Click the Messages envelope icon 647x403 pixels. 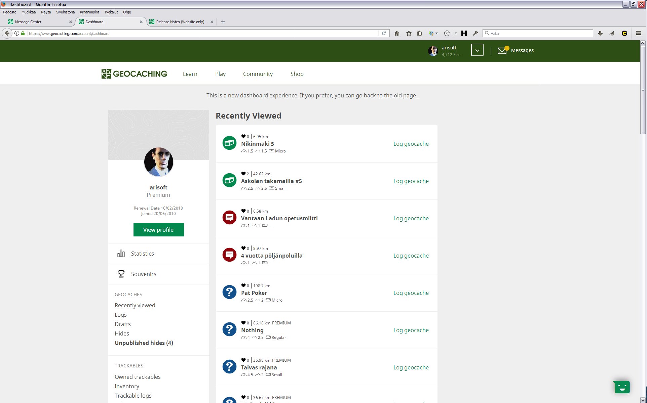[x=502, y=50]
